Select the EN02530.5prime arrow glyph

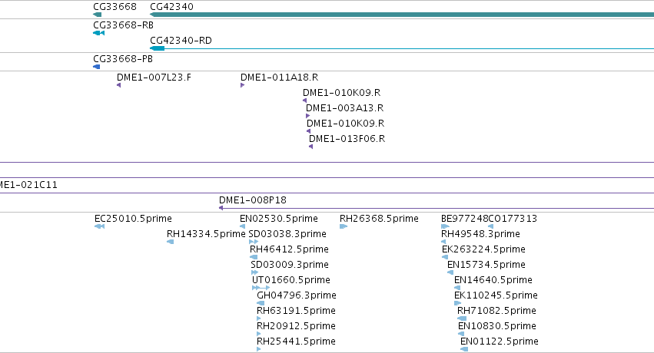click(x=242, y=226)
